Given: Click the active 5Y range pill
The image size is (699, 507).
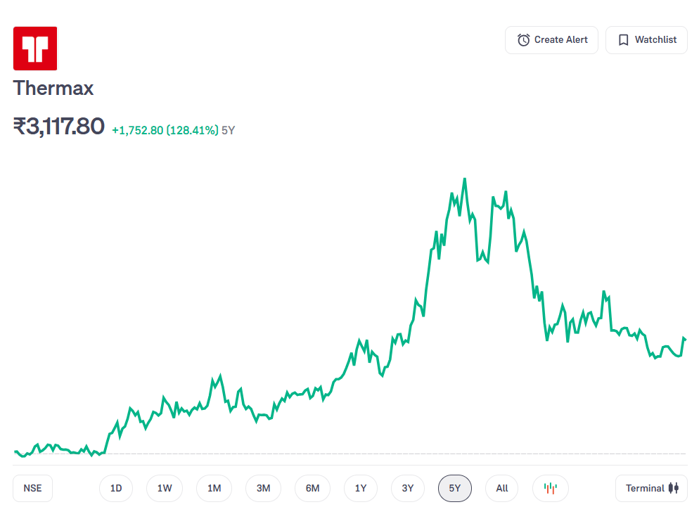Looking at the screenshot, I should tap(455, 488).
